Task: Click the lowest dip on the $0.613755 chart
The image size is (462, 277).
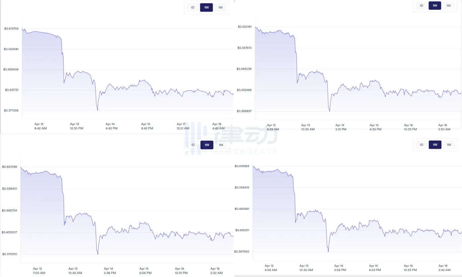Action: click(x=98, y=110)
